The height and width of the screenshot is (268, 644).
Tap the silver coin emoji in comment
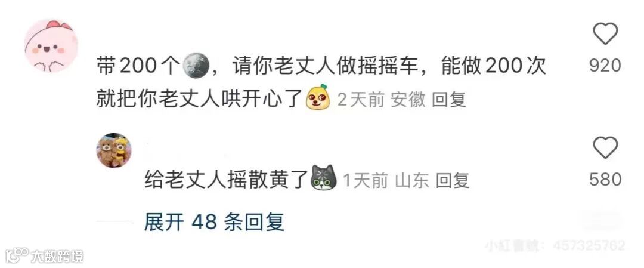[x=196, y=66]
